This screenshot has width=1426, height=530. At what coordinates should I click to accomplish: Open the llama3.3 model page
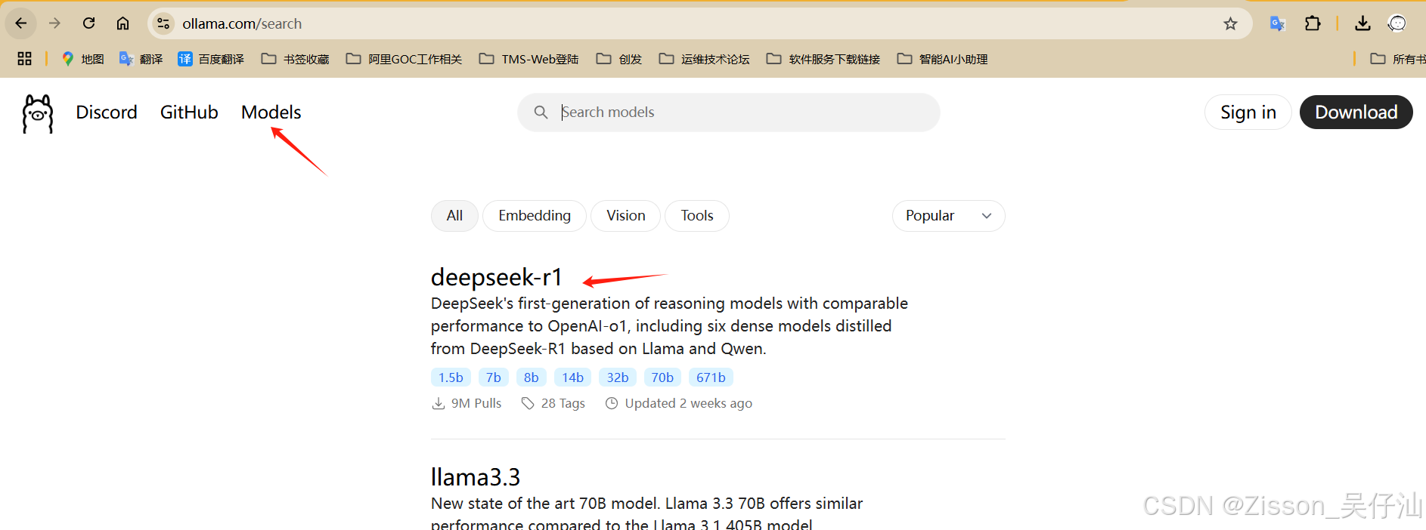(476, 477)
